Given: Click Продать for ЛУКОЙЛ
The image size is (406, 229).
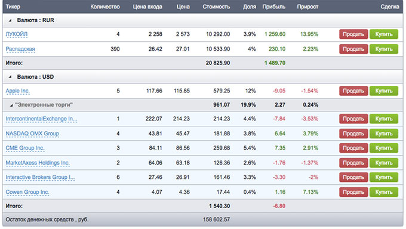Looking at the screenshot, I should tap(353, 34).
